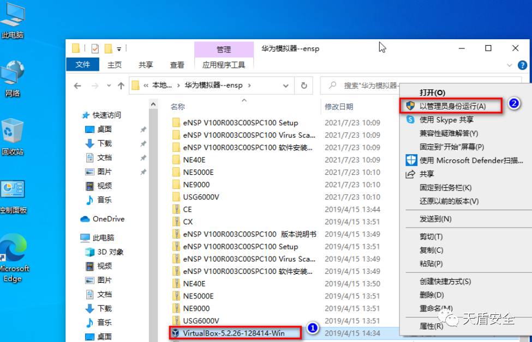Screen dimensions: 532x342
Task: Open the quick access toolbar customize dropdown
Action: tap(119, 49)
